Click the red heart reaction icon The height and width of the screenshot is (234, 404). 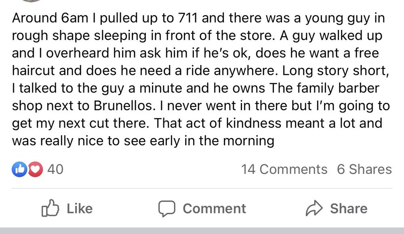pos(36,169)
